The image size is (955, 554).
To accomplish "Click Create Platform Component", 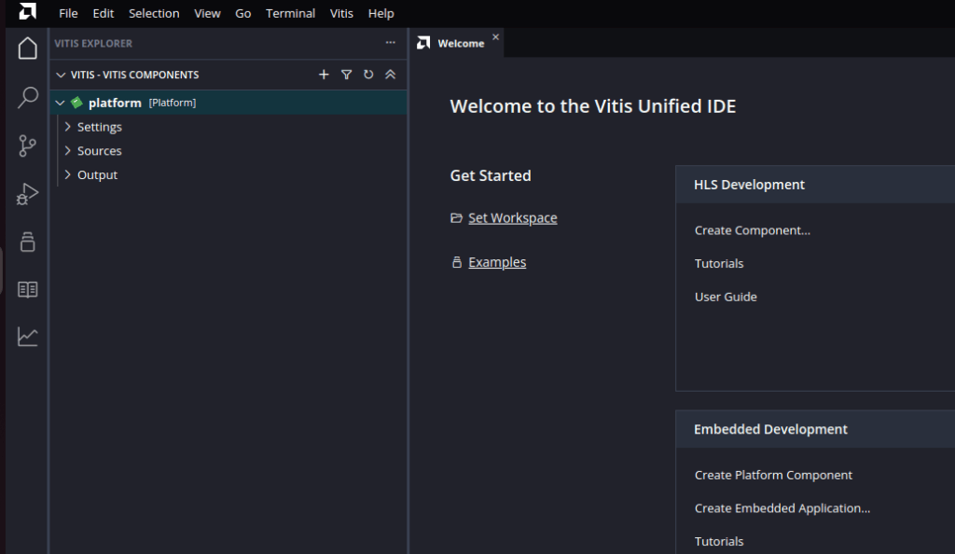I will pos(773,475).
